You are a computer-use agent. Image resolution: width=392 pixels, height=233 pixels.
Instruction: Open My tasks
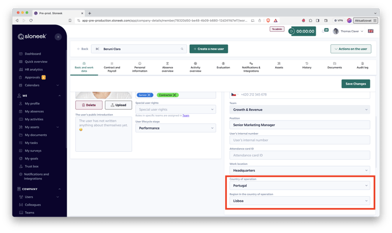point(31,143)
